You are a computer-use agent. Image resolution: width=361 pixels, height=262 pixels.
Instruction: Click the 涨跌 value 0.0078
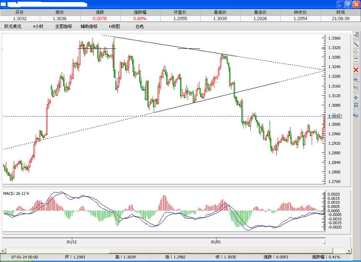tap(100, 19)
